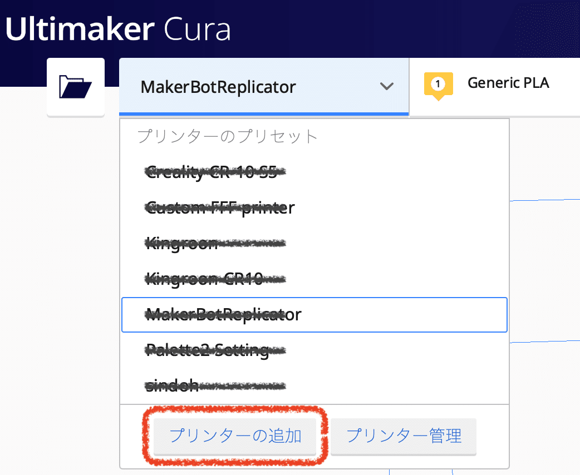Select Custom FFF printer preset
The height and width of the screenshot is (475, 580).
[x=314, y=208]
